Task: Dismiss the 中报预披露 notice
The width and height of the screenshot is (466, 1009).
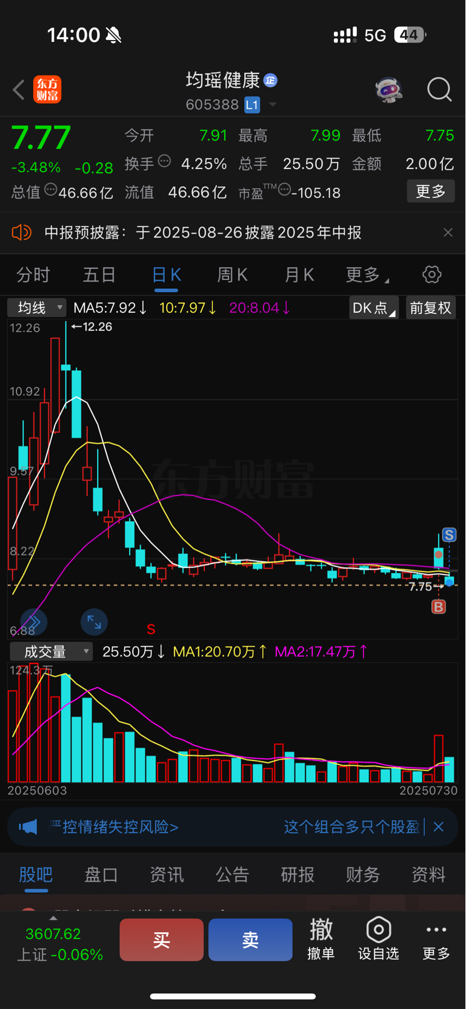Action: pyautogui.click(x=448, y=233)
